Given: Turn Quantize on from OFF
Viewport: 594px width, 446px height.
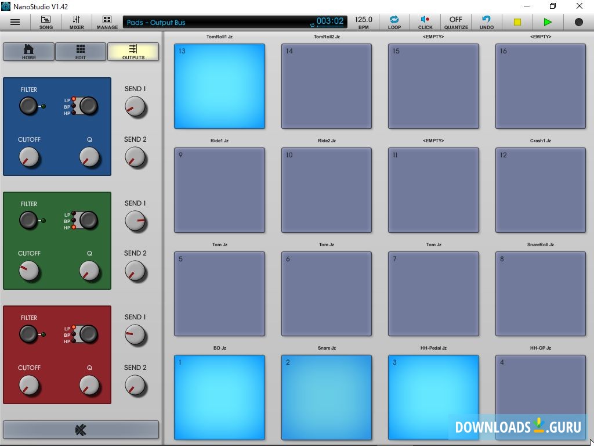Looking at the screenshot, I should (x=456, y=22).
